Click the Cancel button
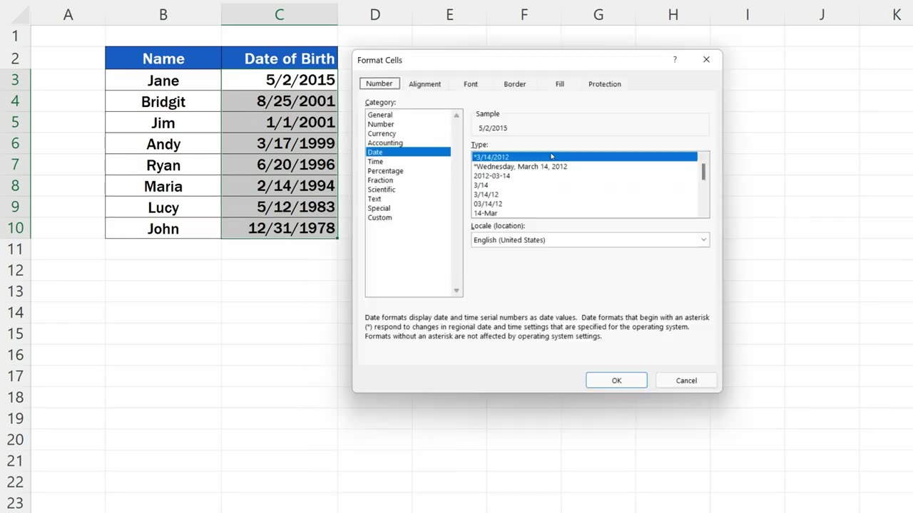Screen dimensions: 913x513 pos(686,380)
